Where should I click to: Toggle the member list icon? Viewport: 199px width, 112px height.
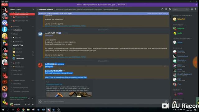click(x=170, y=9)
